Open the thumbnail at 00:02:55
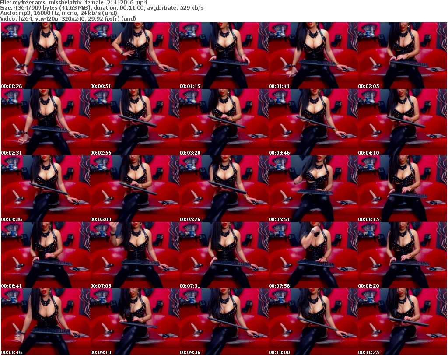The height and width of the screenshot is (355, 448). 135,122
